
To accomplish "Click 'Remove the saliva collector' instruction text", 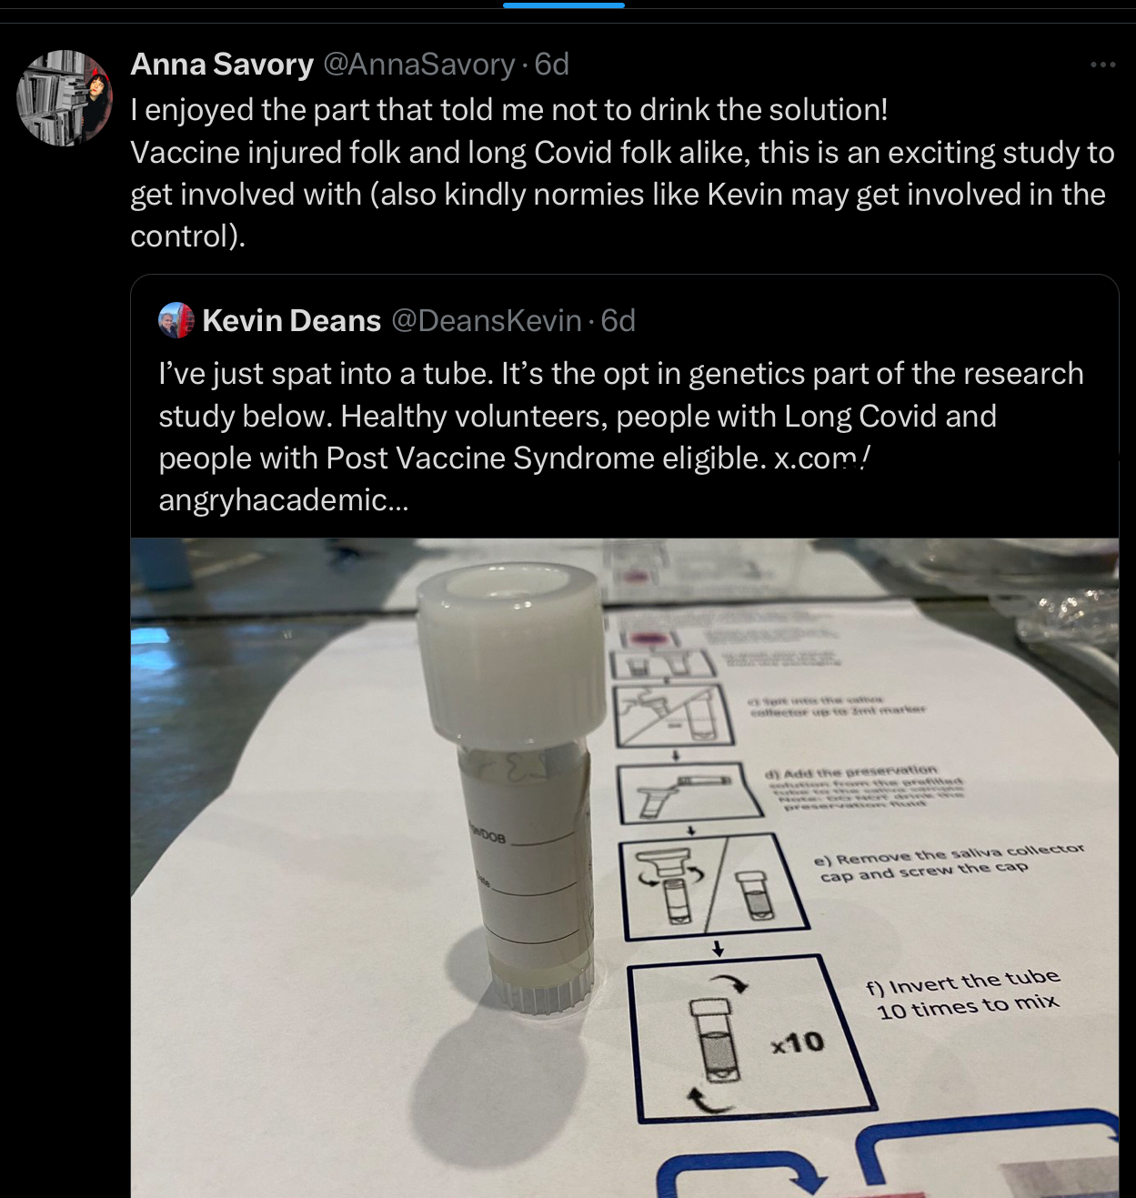I will click(949, 862).
